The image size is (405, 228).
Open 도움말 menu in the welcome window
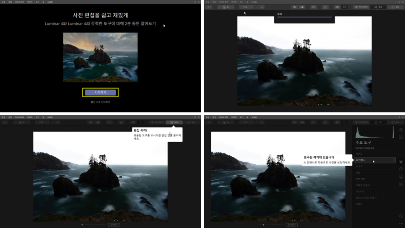(50, 2)
